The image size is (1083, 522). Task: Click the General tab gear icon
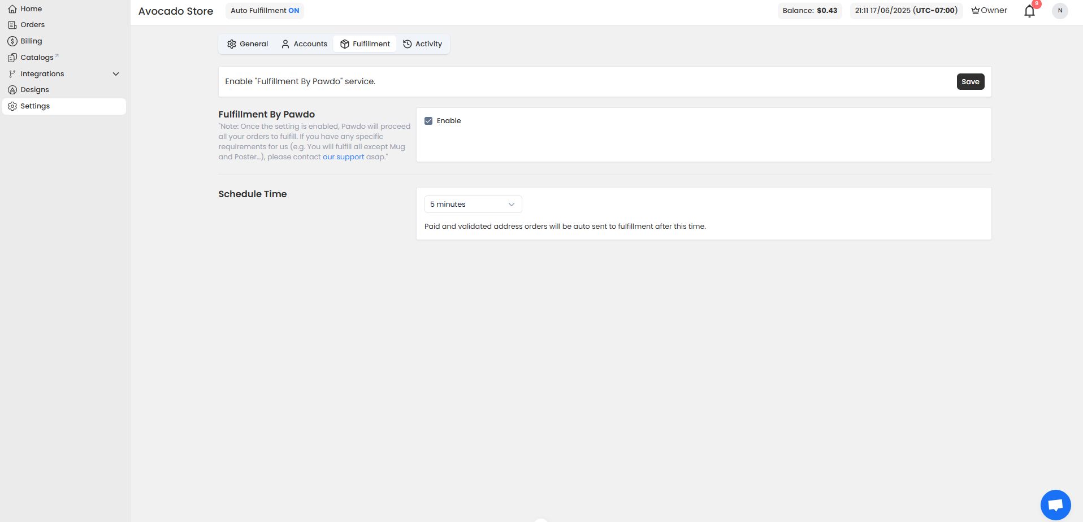[x=232, y=44]
